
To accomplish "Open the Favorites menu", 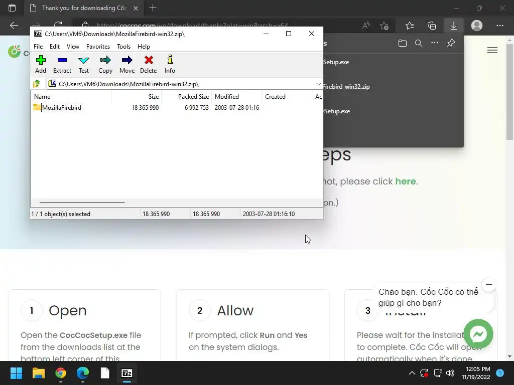I will coord(98,47).
